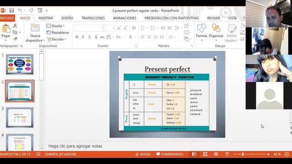The image size is (292, 164).
Task: Increase font size with large A icon
Action: click(x=119, y=28)
